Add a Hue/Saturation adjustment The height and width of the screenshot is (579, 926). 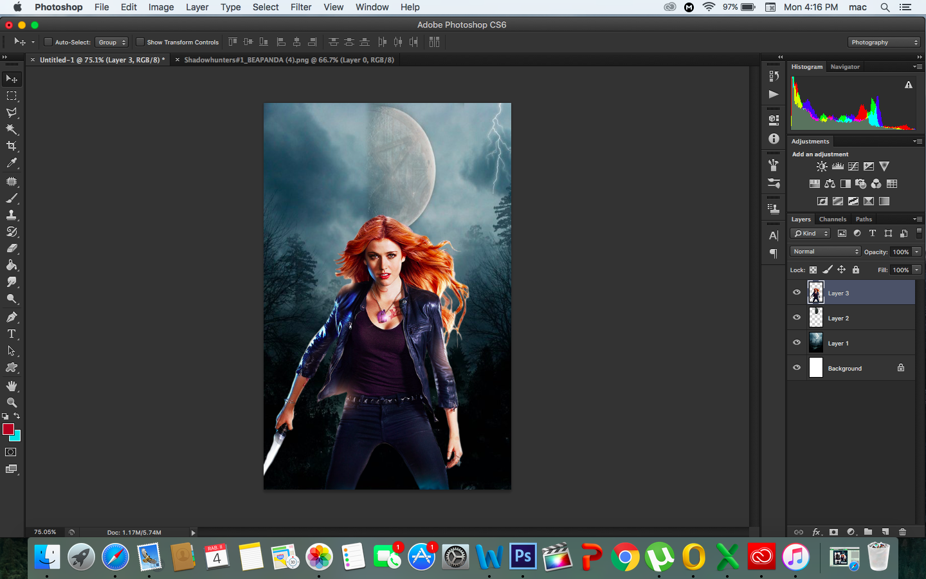coord(814,184)
